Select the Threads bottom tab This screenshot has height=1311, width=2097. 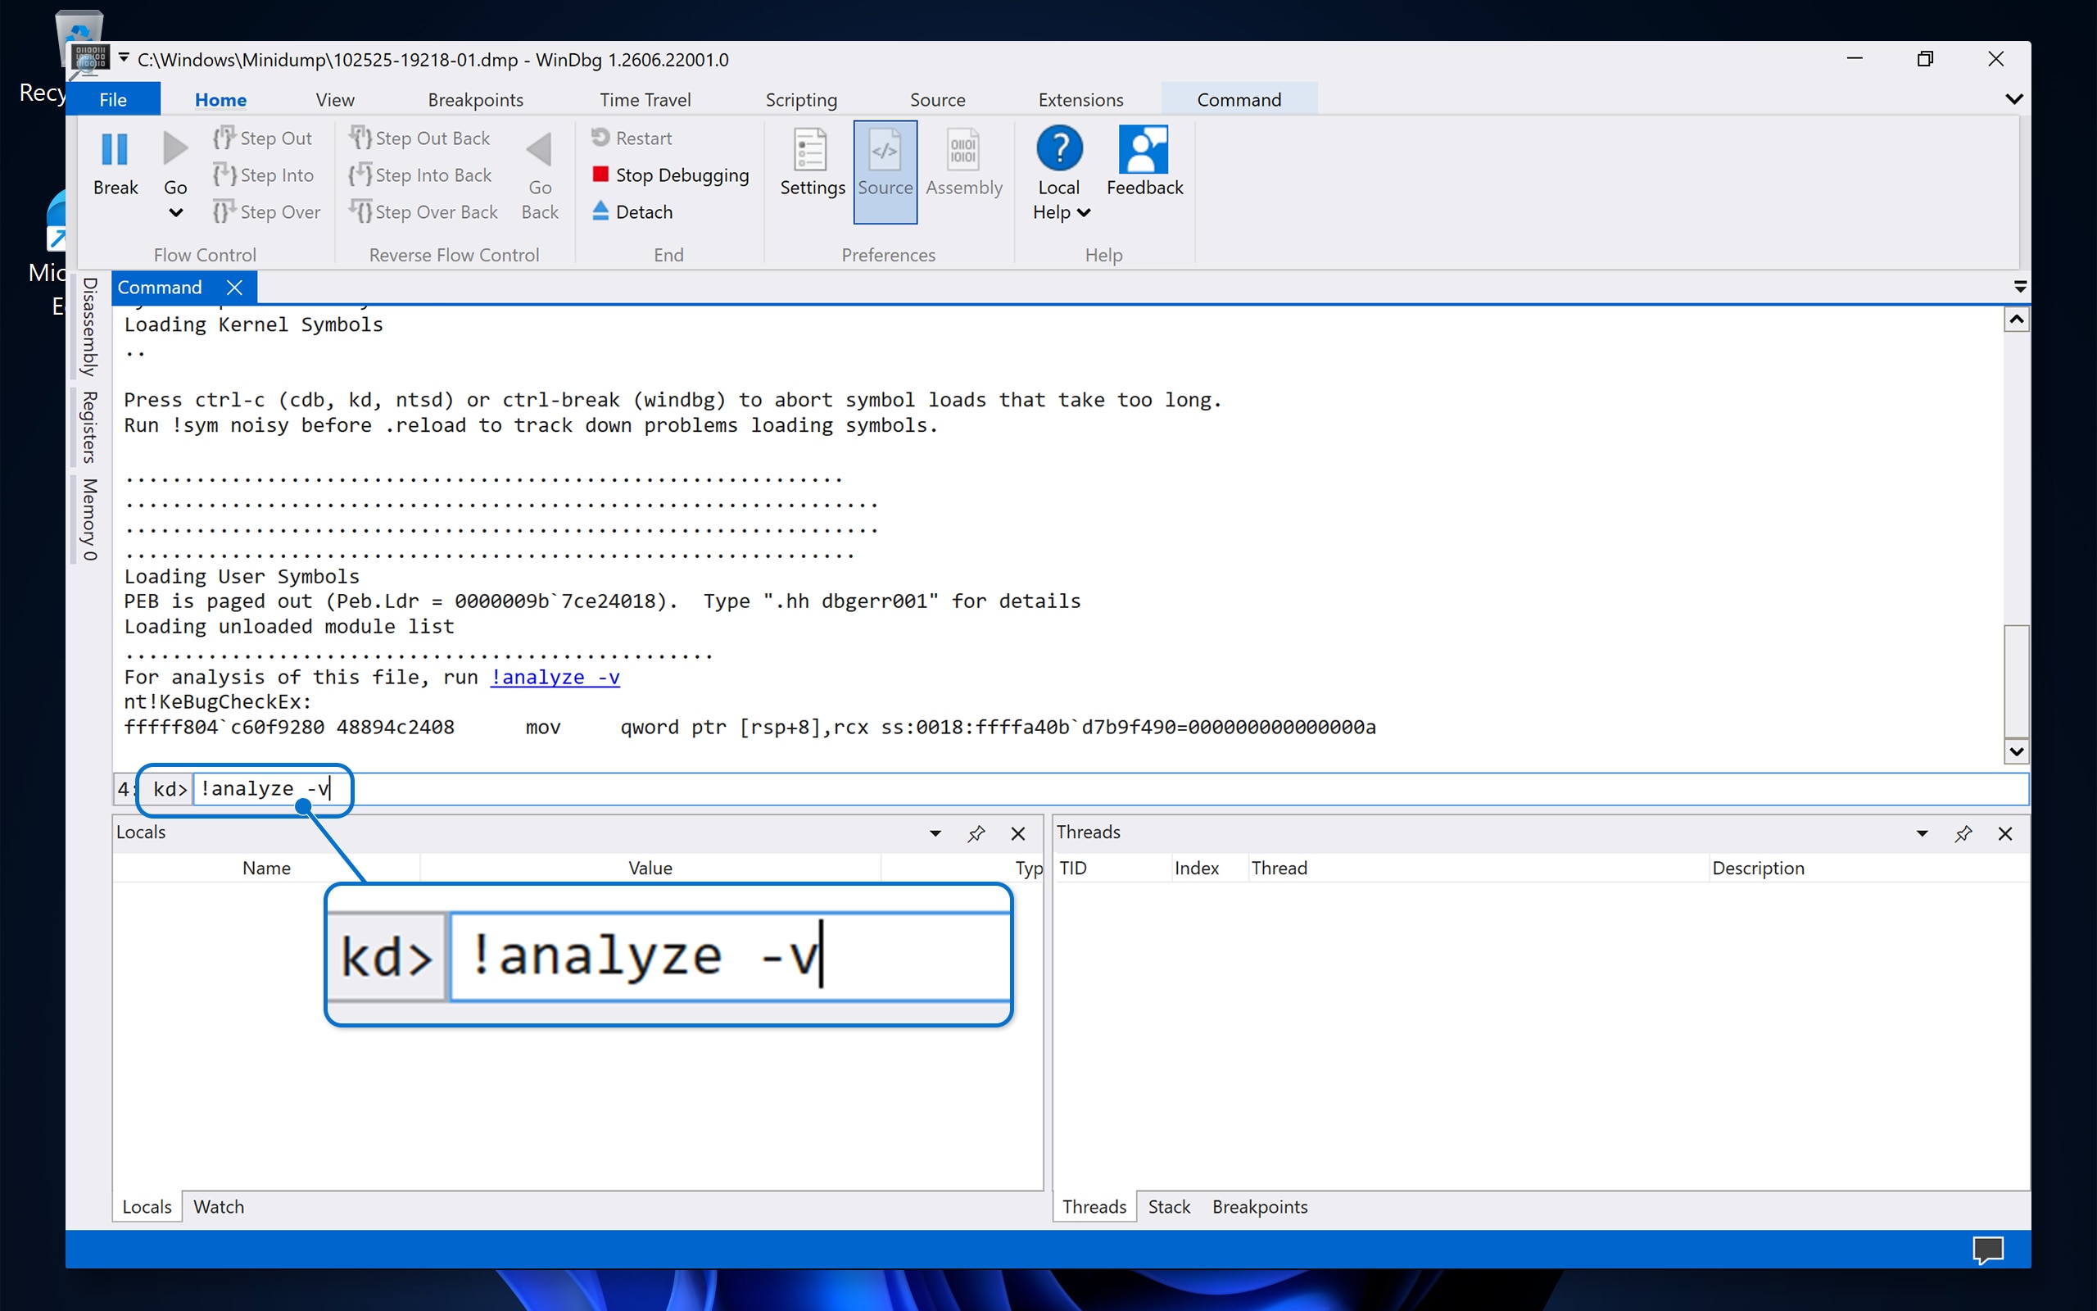(1094, 1206)
